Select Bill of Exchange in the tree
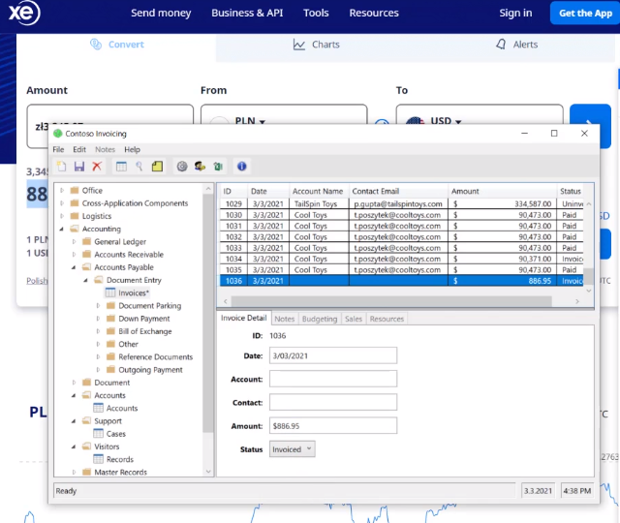This screenshot has height=523, width=620. (x=145, y=331)
